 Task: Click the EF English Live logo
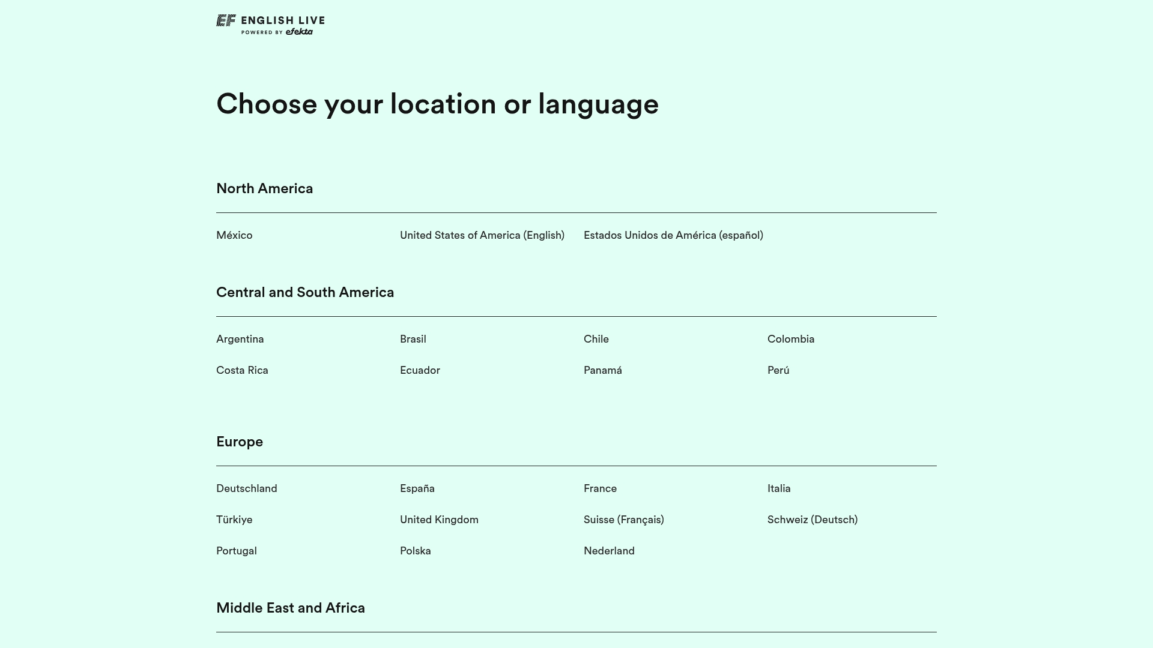point(270,23)
